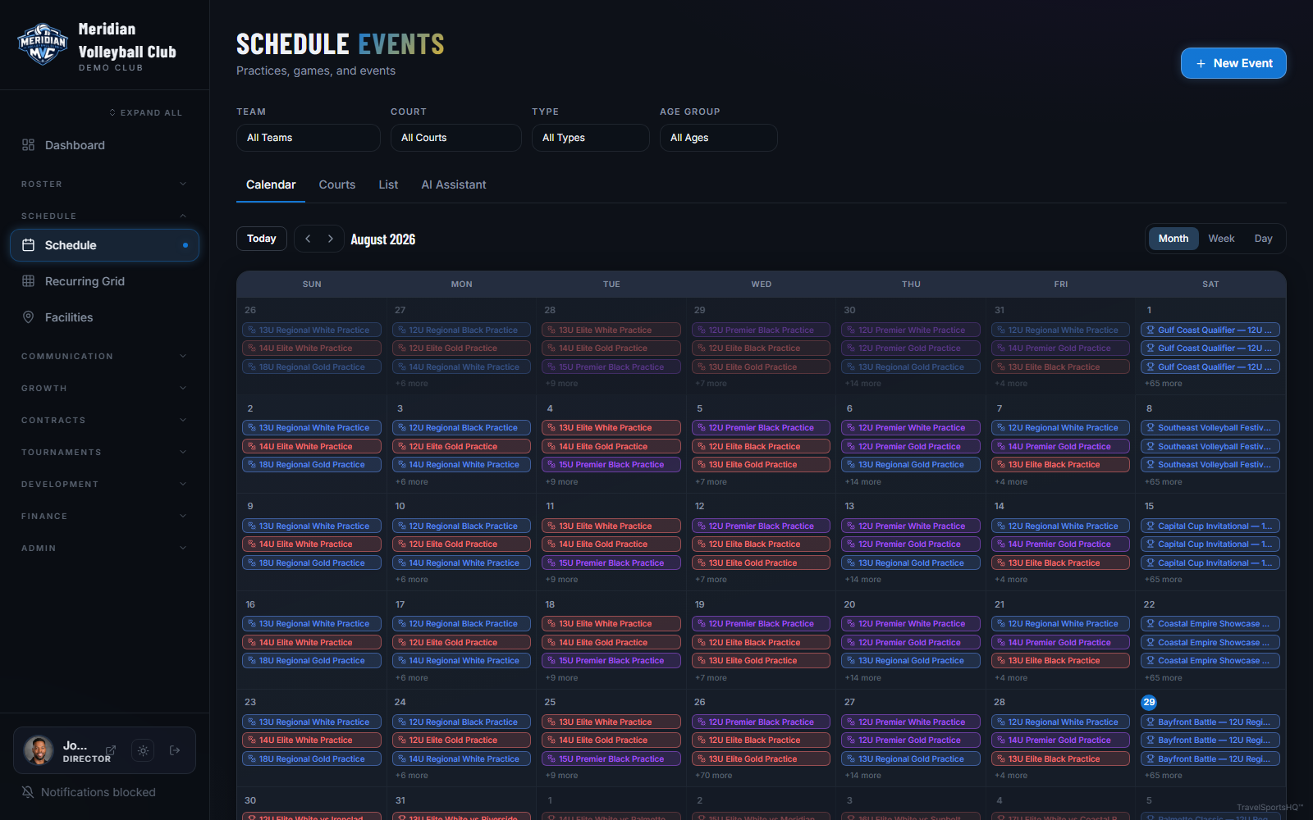Open 14U Elite White Practice on August 9

click(x=312, y=544)
